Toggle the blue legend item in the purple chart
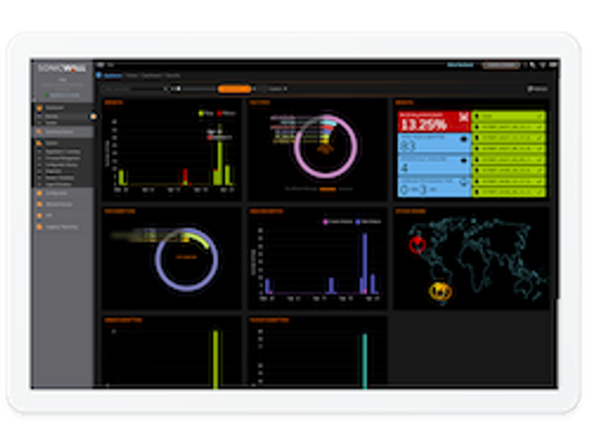Viewport: 591px width, 443px height. tap(368, 222)
